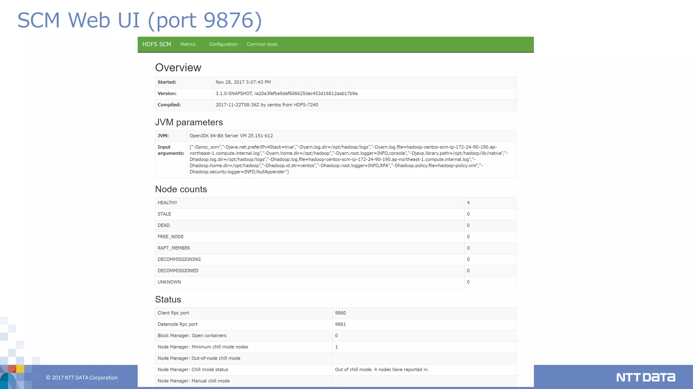Viewport: 693px width, 389px height.
Task: Click the Overview section heading
Action: 178,68
